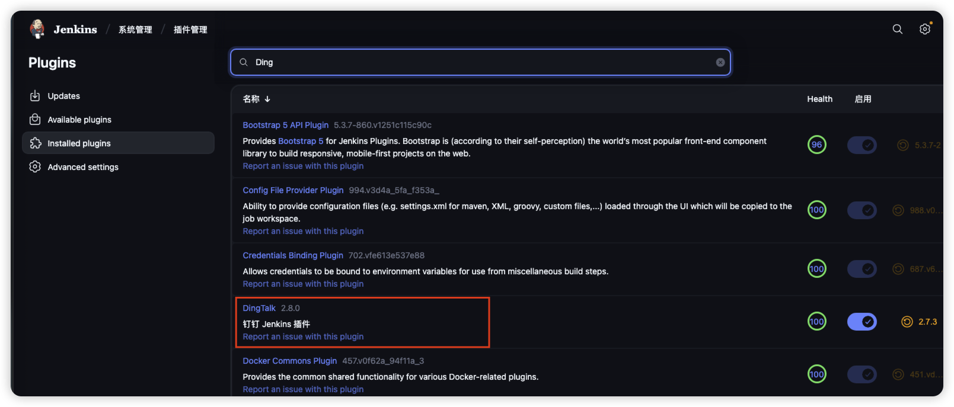The height and width of the screenshot is (407, 954).
Task: Click the Docker Commons health score 100
Action: coord(817,374)
